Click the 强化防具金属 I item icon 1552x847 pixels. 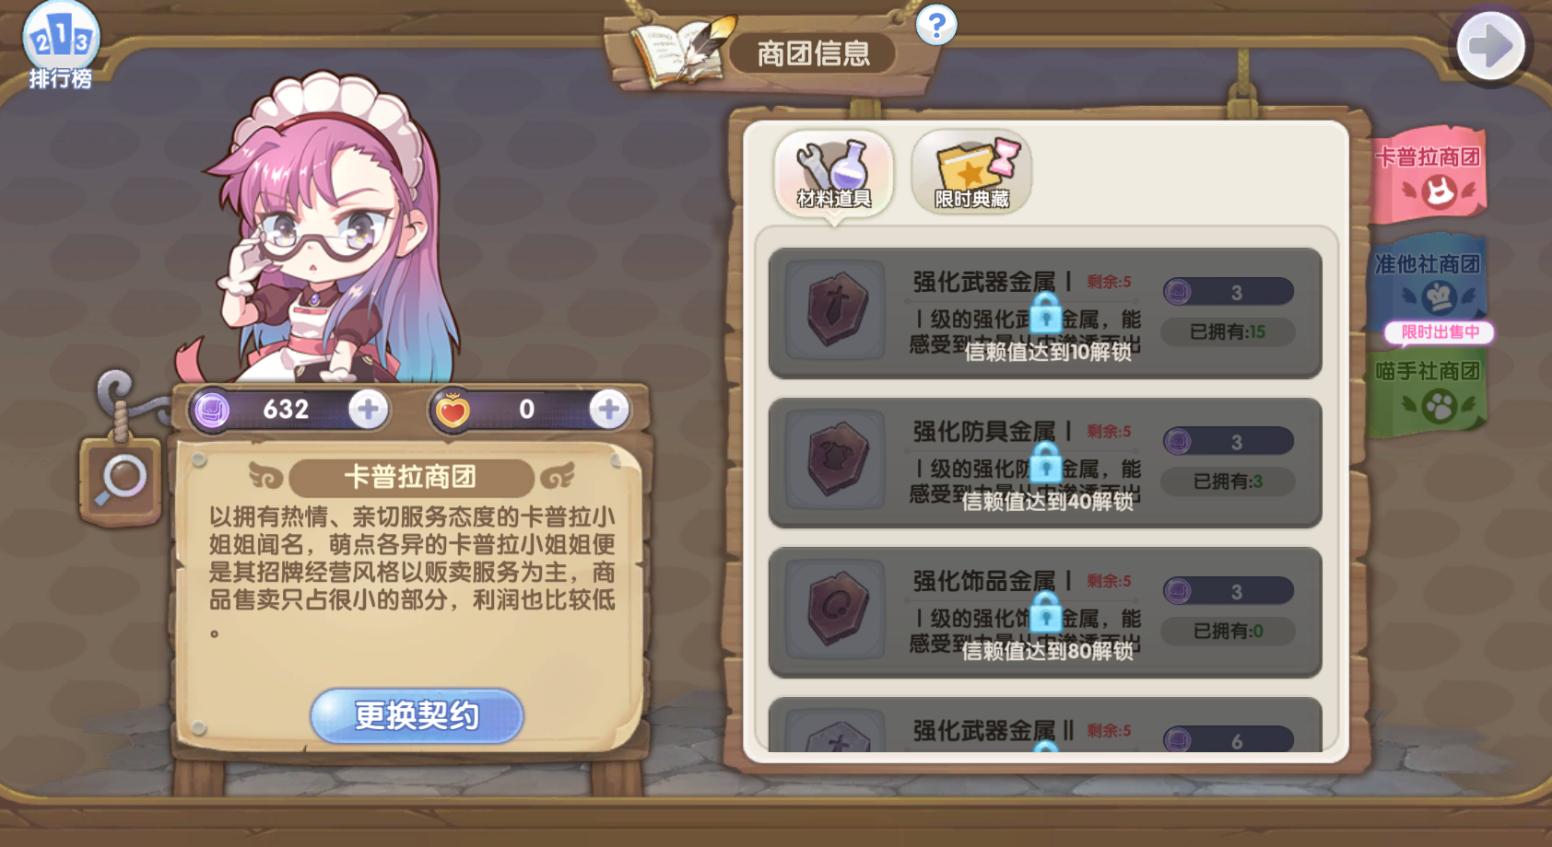836,460
